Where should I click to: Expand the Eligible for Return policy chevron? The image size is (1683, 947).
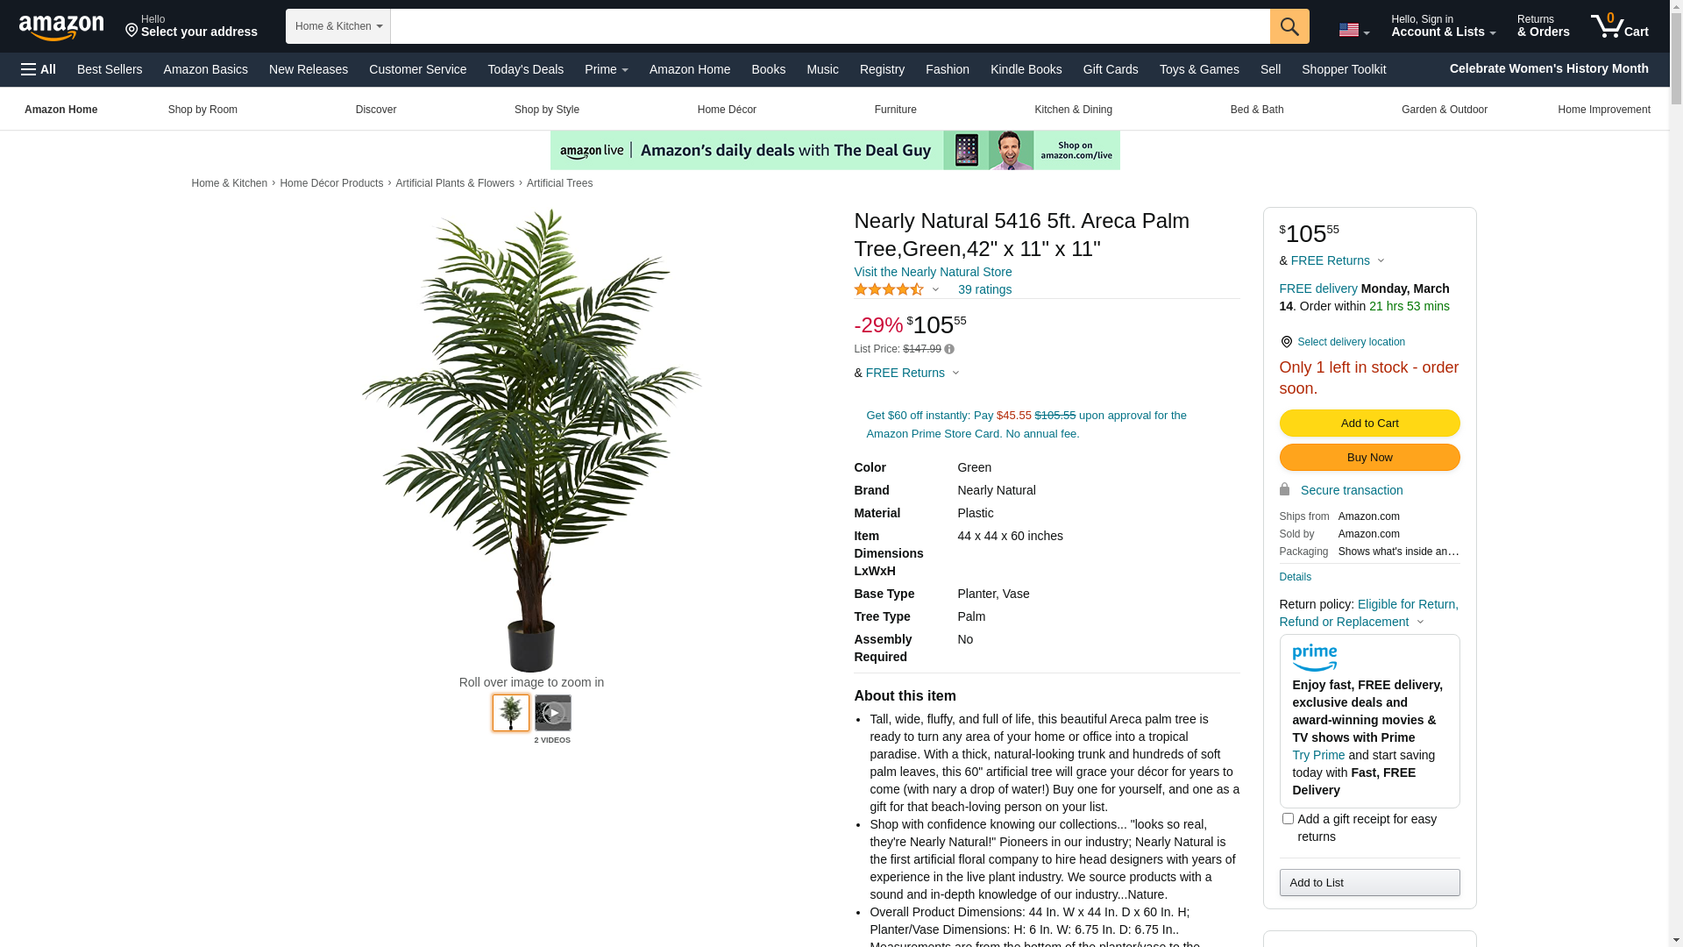(1420, 623)
